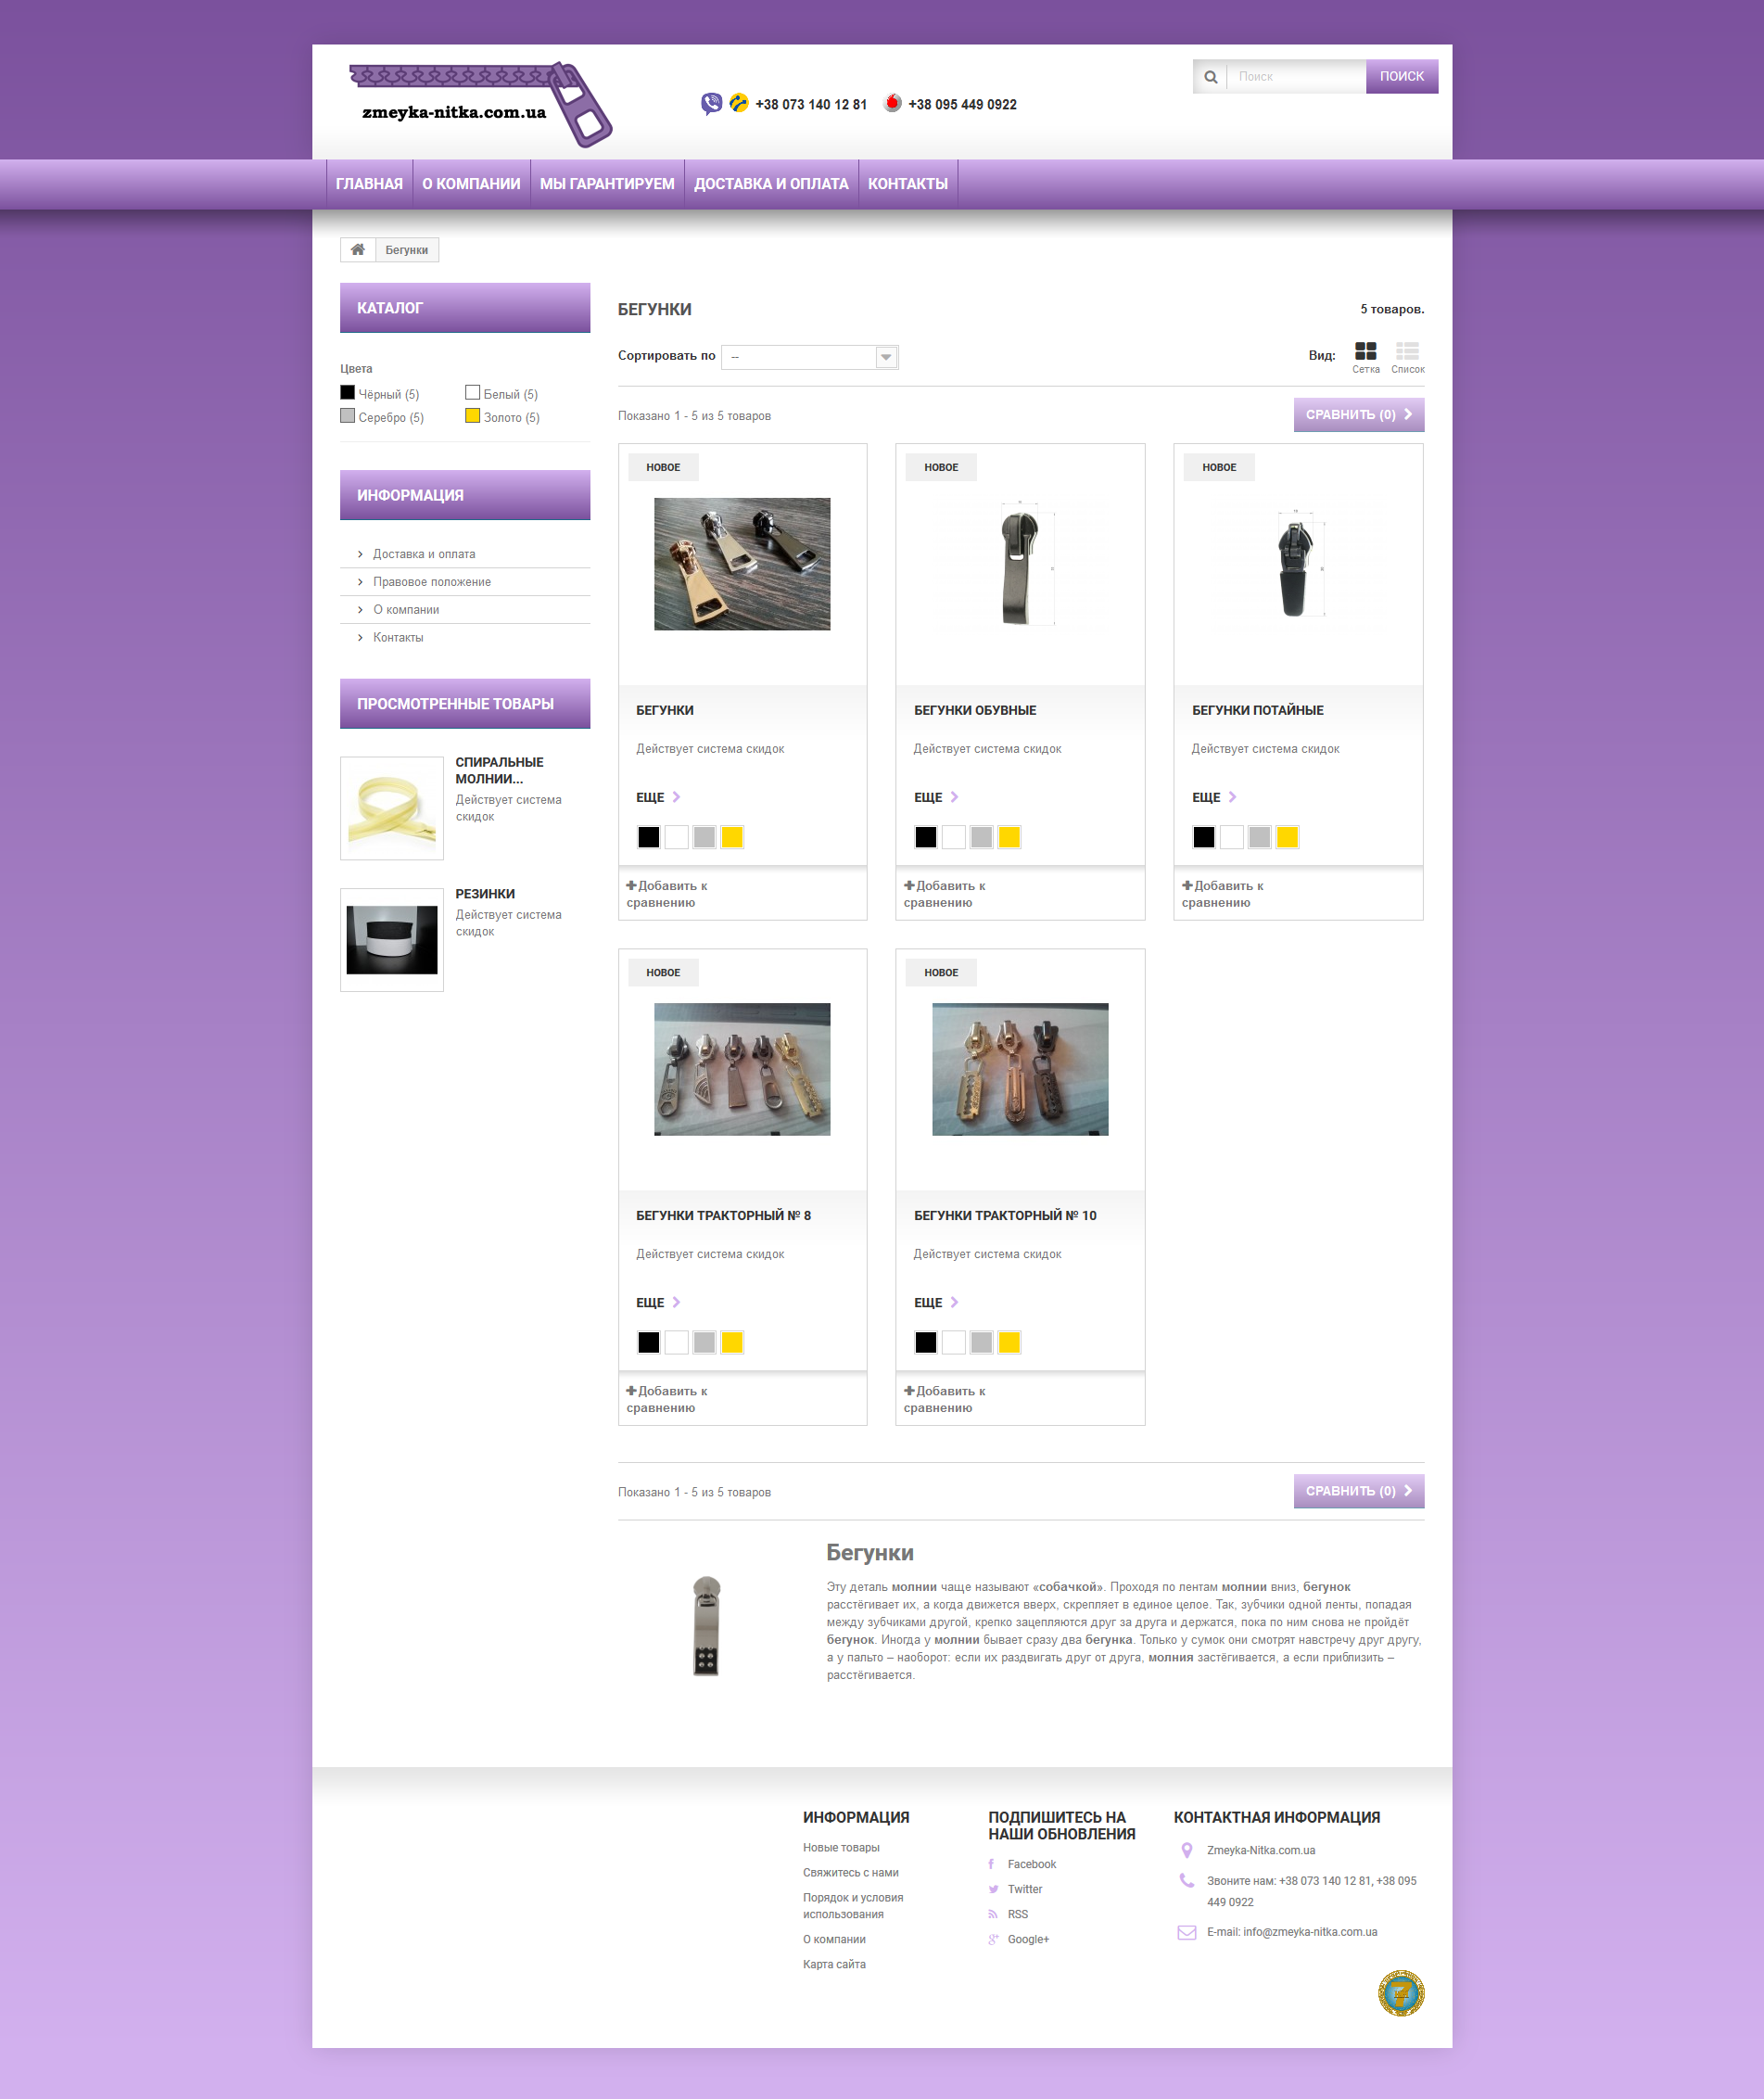Expand ЕЩЕ for Бегунки обувные
This screenshot has width=1764, height=2099.
tap(936, 797)
